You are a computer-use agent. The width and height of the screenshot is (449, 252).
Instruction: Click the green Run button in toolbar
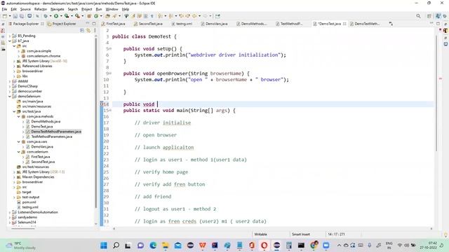[x=56, y=16]
